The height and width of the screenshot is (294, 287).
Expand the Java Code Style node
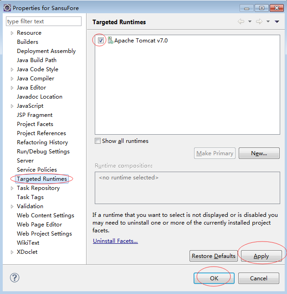pos(12,70)
